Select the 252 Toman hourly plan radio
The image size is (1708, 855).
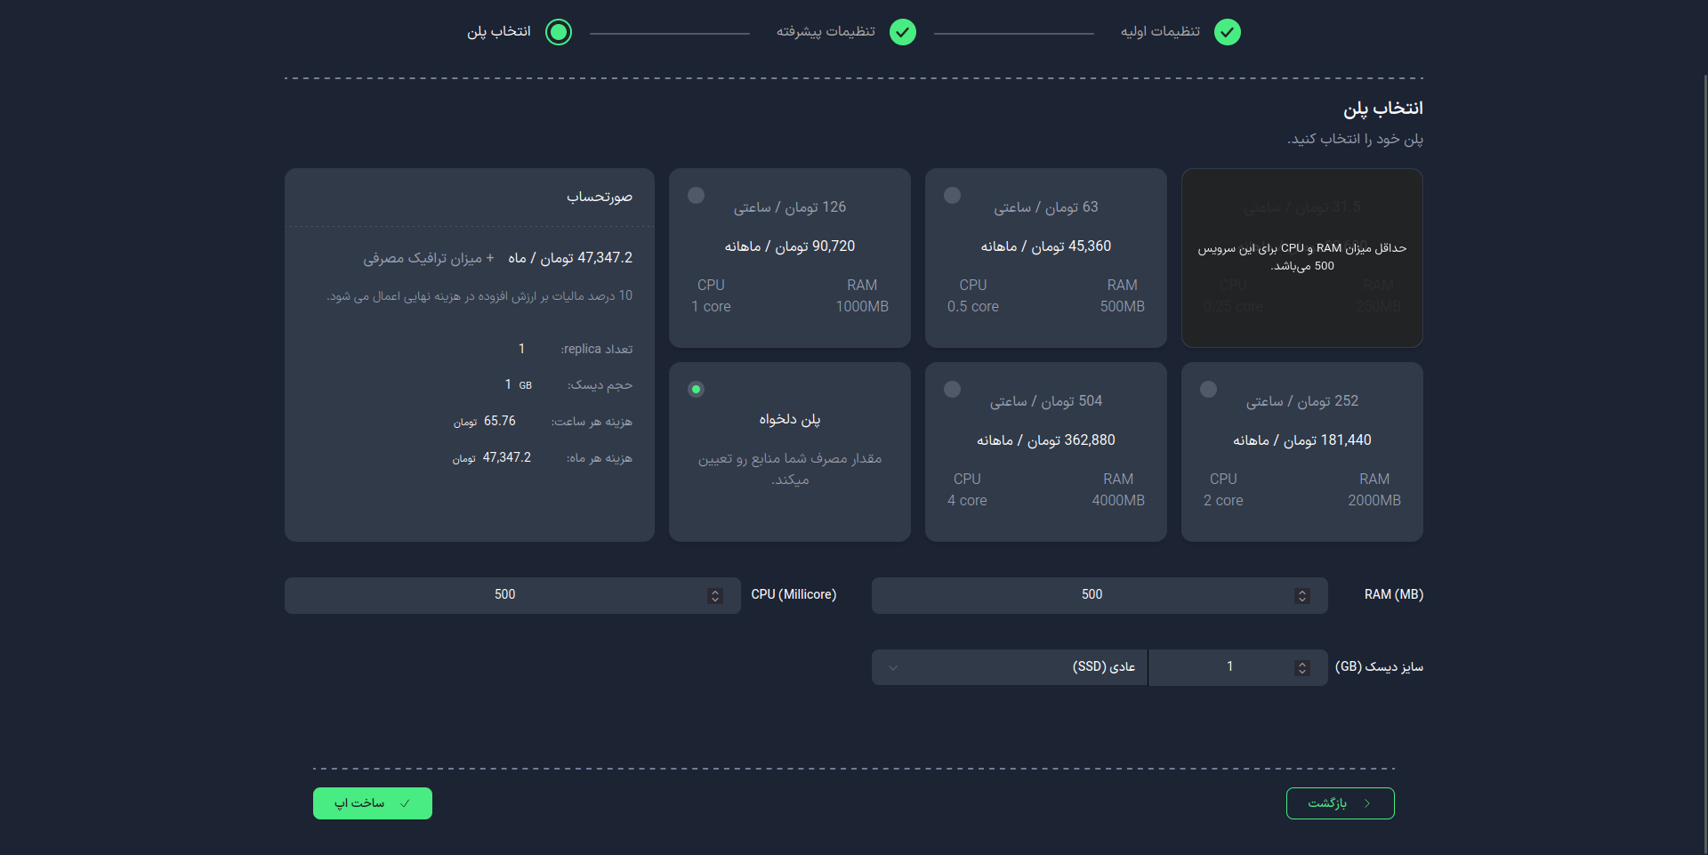1208,389
